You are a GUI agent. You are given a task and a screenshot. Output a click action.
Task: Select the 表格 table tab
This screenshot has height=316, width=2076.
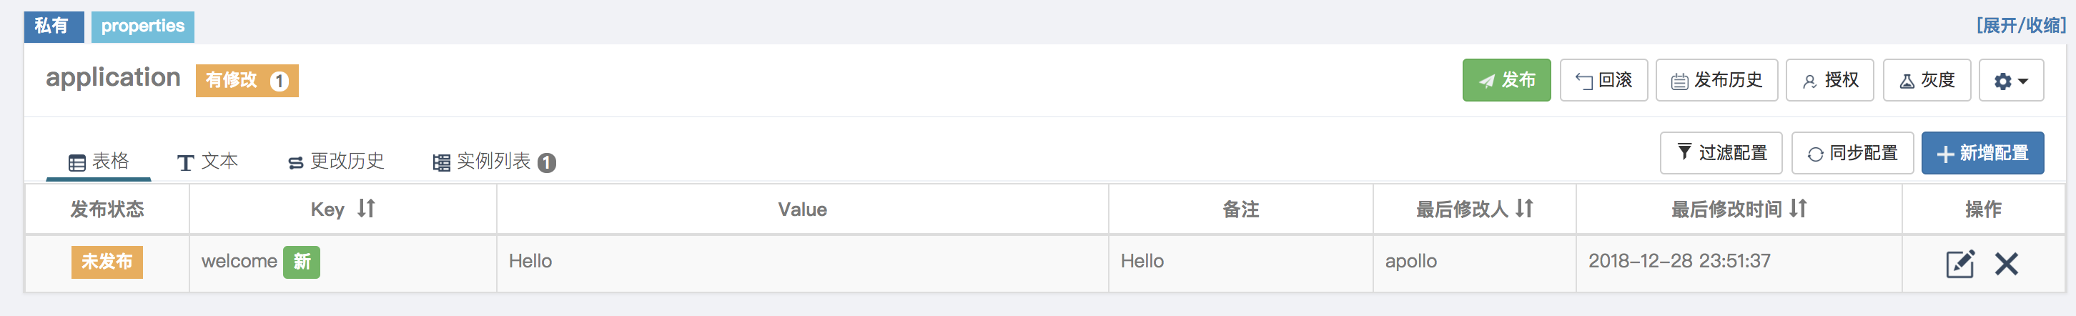pyautogui.click(x=99, y=162)
